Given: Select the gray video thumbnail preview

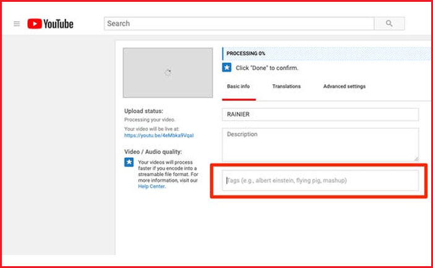Looking at the screenshot, I should (x=167, y=72).
